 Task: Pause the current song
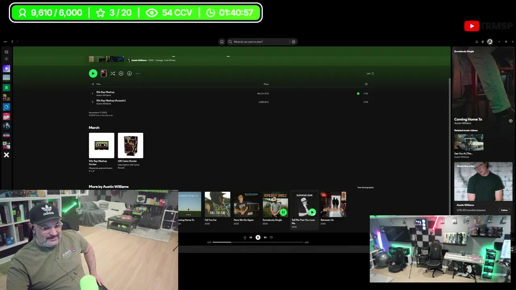point(258,237)
